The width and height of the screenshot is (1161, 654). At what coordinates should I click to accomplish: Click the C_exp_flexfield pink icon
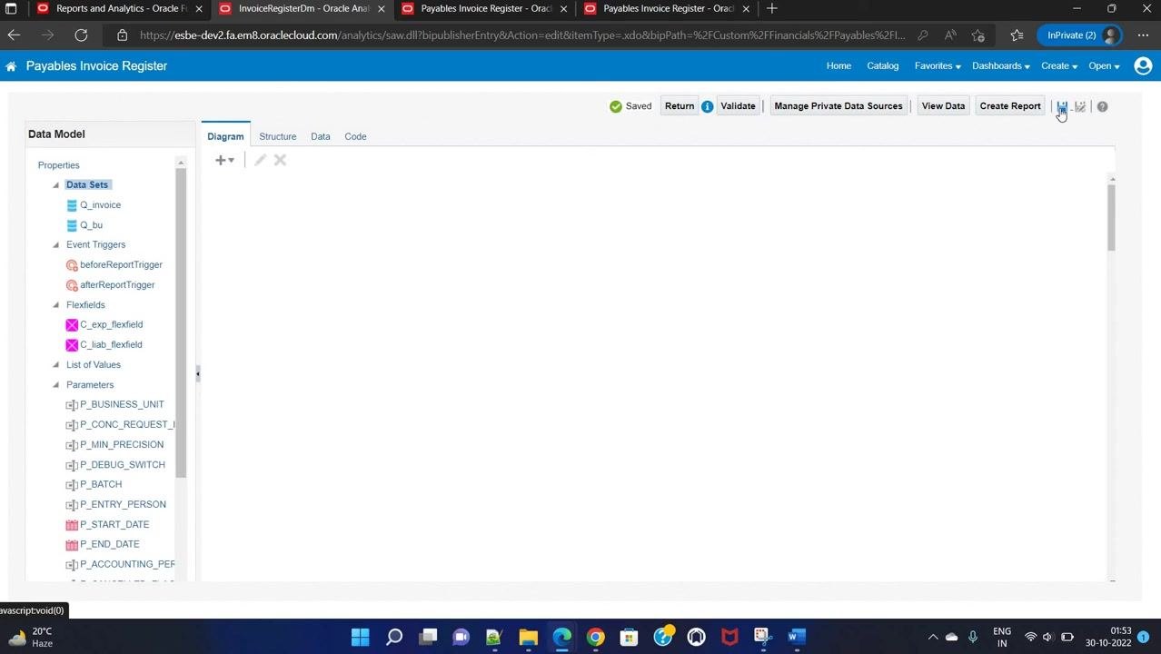point(72,325)
